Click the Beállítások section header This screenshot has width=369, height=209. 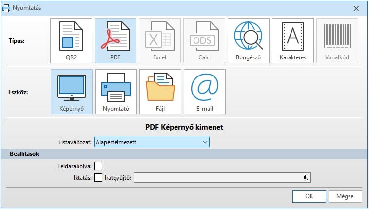pos(24,154)
